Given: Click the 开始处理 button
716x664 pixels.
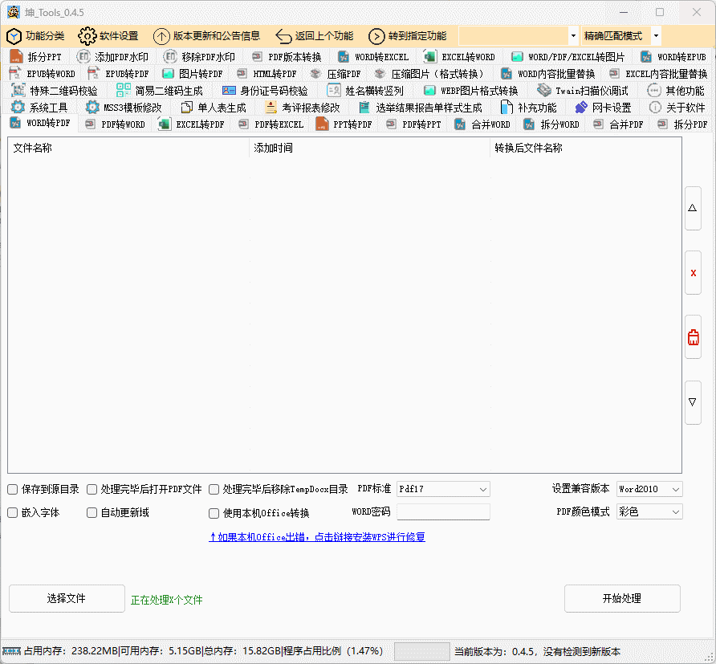Looking at the screenshot, I should click(x=622, y=598).
